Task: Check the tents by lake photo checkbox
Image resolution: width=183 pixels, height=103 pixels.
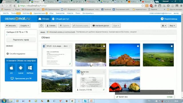Action: [138, 72]
